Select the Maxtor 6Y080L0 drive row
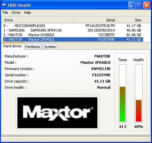Viewport: 152px width, 143px height. pos(73,35)
